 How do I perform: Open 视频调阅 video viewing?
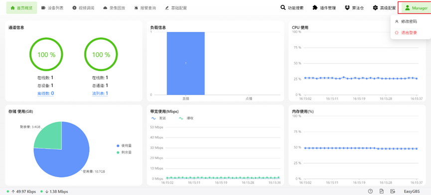point(83,8)
